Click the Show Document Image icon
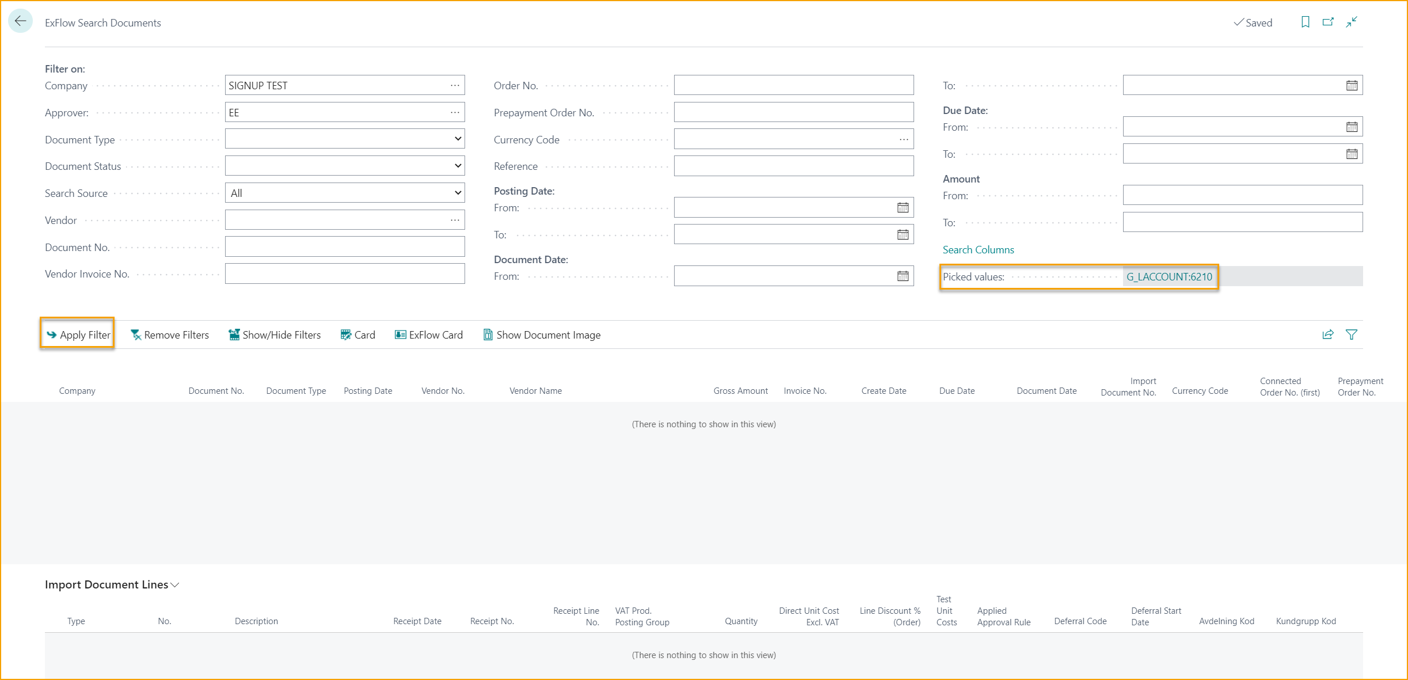 pyautogui.click(x=488, y=334)
